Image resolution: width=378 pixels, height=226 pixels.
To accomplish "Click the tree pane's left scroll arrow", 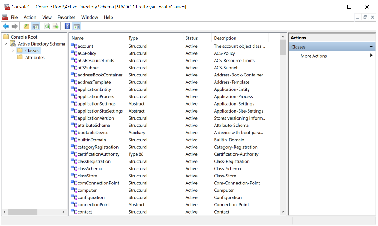I will click(x=4, y=212).
